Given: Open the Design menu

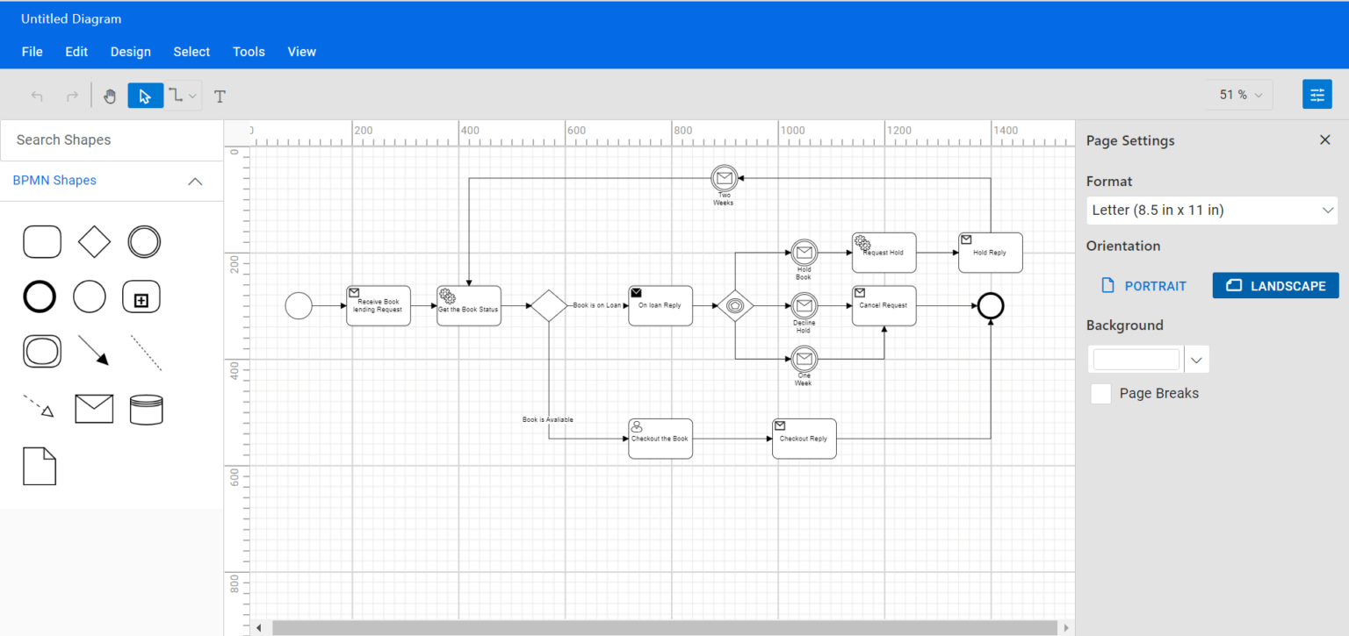Looking at the screenshot, I should click(x=131, y=52).
